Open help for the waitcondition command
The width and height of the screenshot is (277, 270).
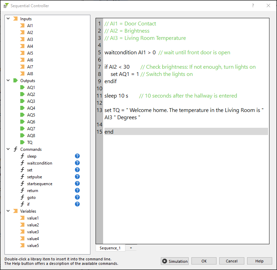pos(77,163)
